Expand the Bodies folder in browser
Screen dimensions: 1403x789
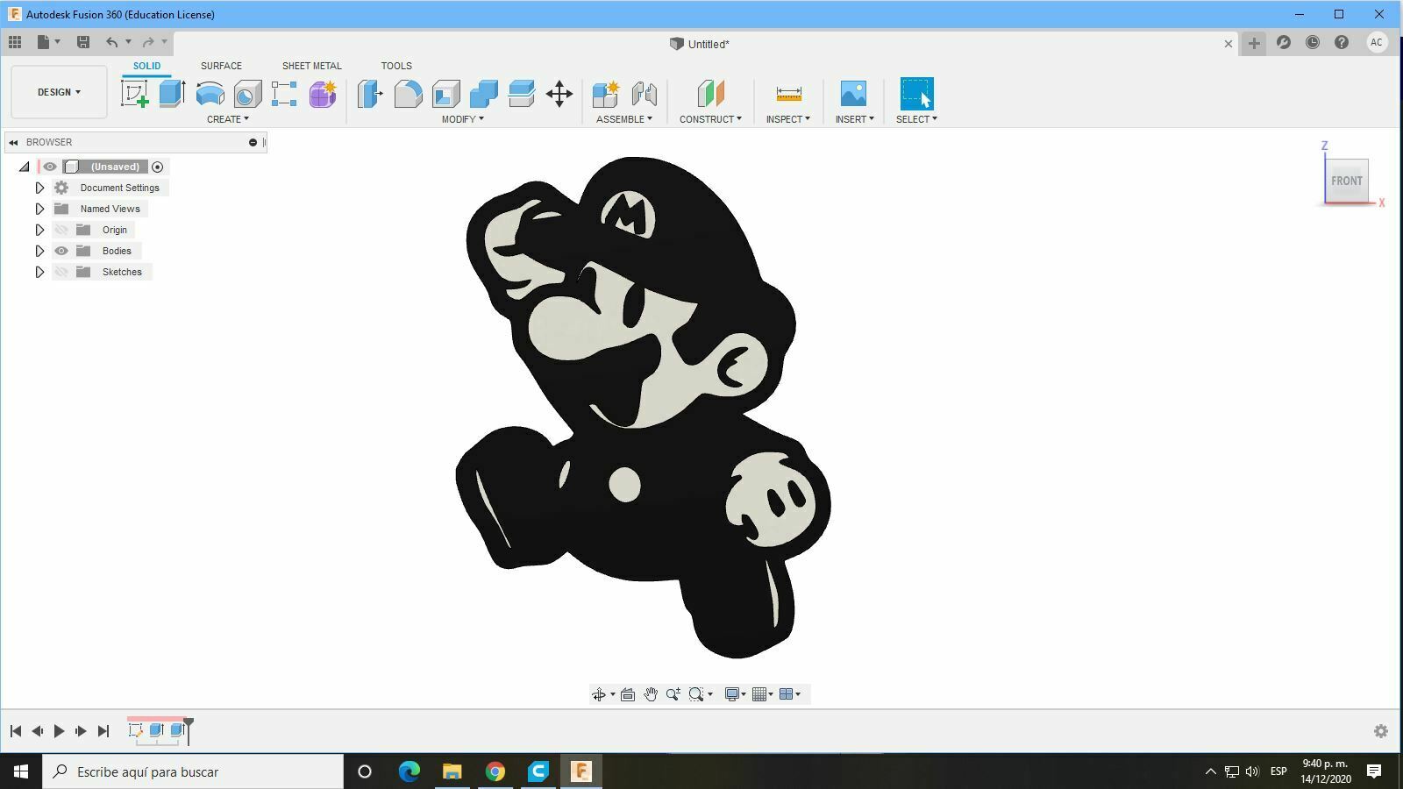pyautogui.click(x=39, y=251)
